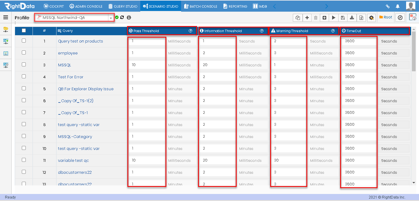Open the Seconds unit dropdown for row 1 Information Threshold
The image size is (419, 201).
point(253,41)
